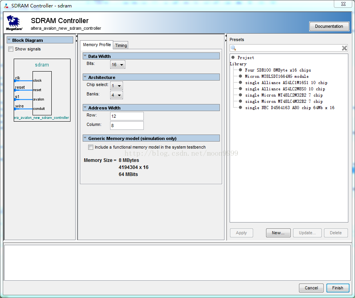This screenshot has width=355, height=298.
Task: Collapse the Architecture section
Action: (x=85, y=77)
